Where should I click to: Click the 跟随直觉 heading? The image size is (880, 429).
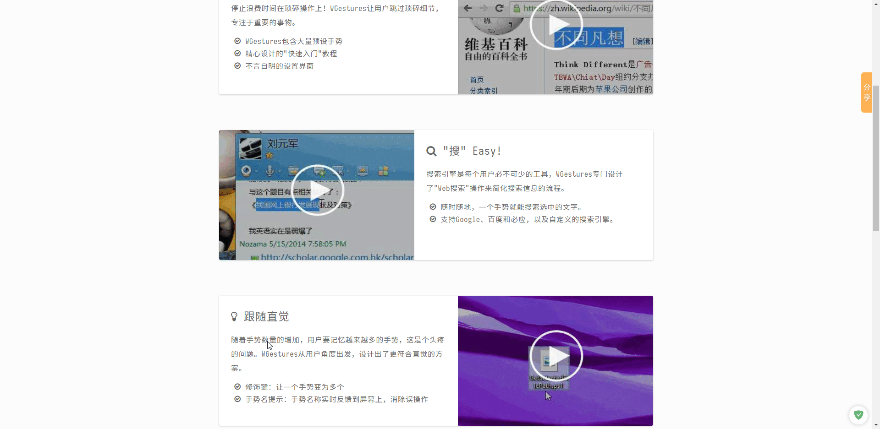pos(266,316)
